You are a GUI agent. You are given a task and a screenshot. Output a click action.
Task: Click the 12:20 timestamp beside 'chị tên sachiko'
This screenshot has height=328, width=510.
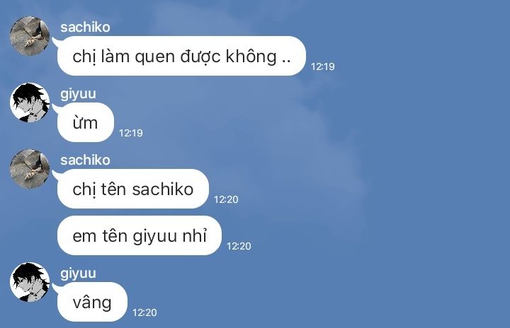226,199
